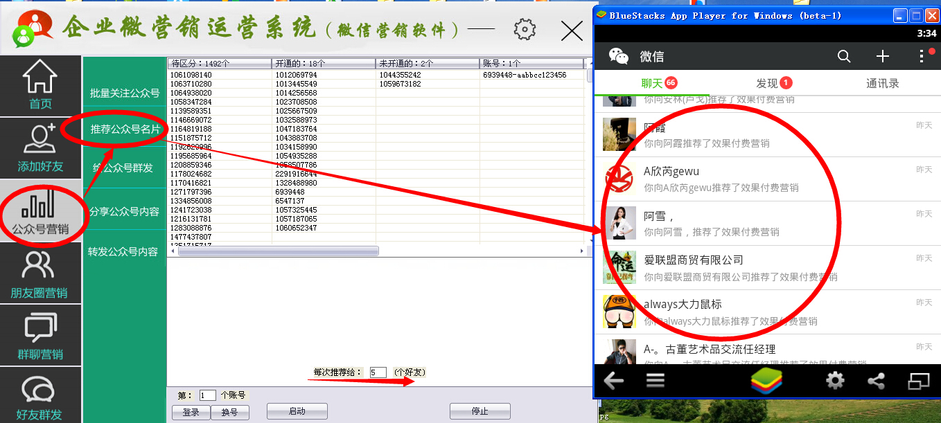The height and width of the screenshot is (423, 941).
Task: Select table cell 1044355242
Action: 428,75
